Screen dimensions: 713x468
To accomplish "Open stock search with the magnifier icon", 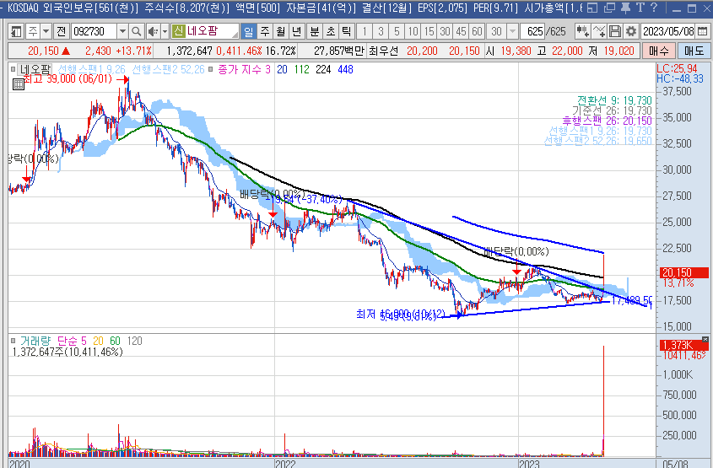I will point(136,31).
